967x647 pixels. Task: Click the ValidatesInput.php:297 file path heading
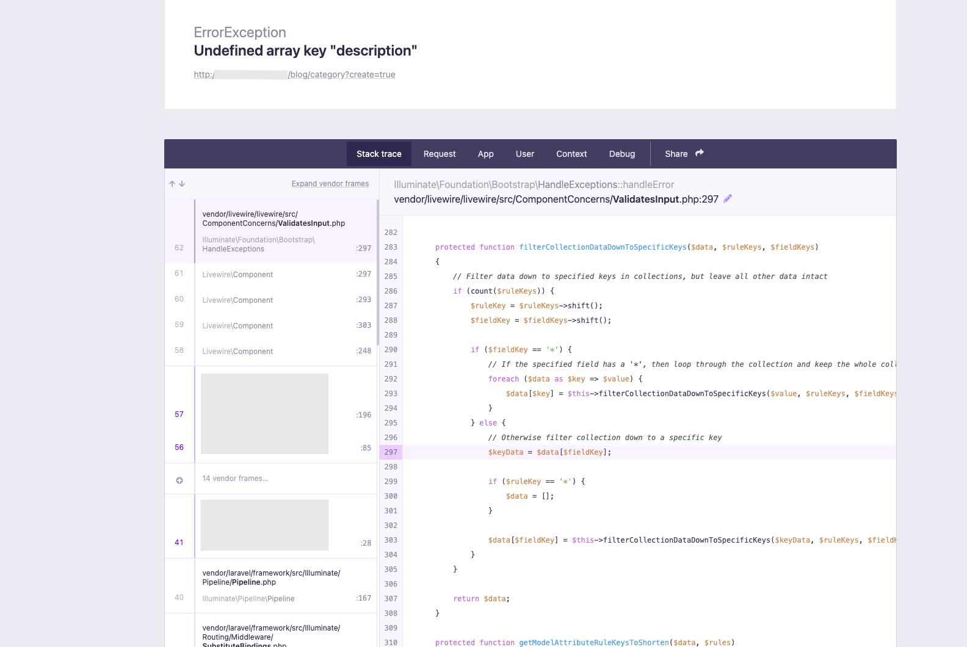(x=556, y=199)
